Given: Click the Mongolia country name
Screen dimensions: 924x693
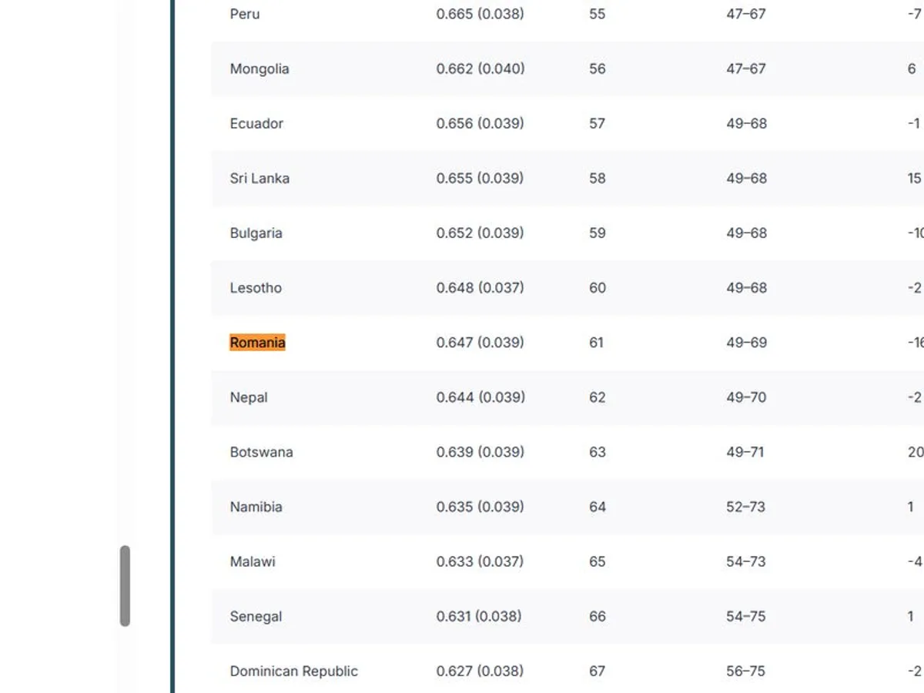Looking at the screenshot, I should tap(259, 69).
